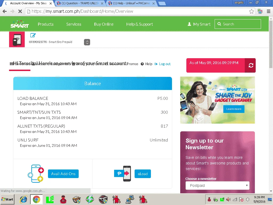Bookmark the page with the star icon
The image size is (273, 205).
coord(251,11)
